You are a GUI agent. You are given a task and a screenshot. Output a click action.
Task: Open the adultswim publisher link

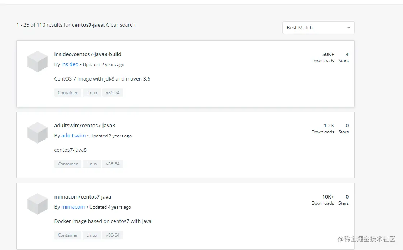point(73,136)
